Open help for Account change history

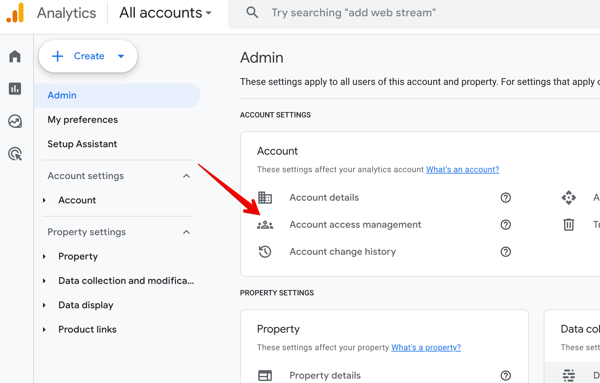[x=506, y=252]
